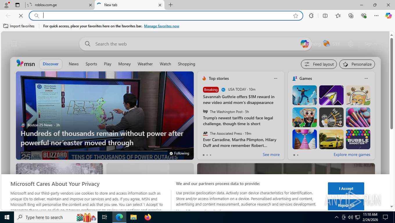Click Import favorites
Viewport: 395px width, 223px height.
(x=19, y=26)
